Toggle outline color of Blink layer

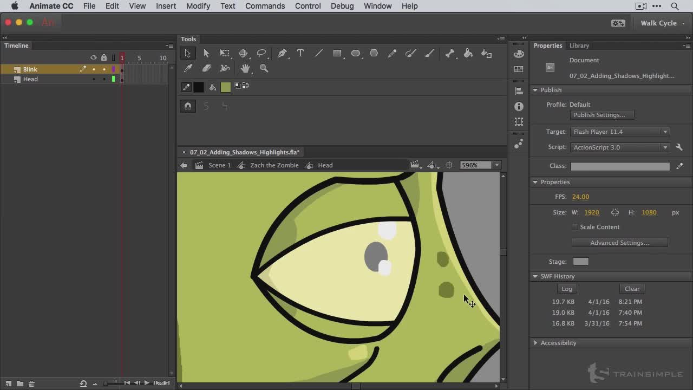point(114,69)
